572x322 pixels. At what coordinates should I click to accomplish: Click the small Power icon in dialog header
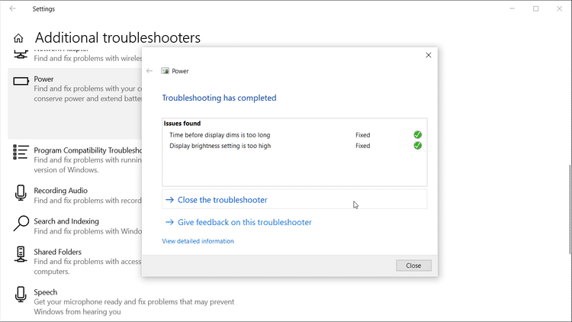[165, 71]
